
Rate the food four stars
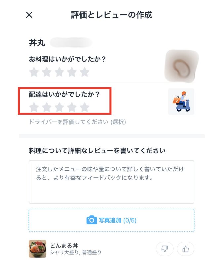click(72, 72)
